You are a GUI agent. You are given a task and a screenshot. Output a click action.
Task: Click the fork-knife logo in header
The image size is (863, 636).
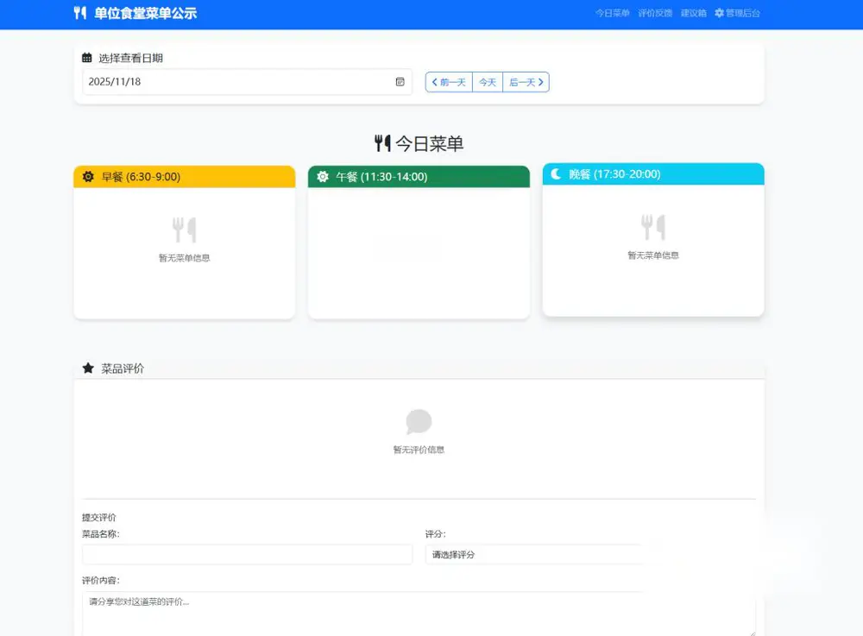pos(79,13)
